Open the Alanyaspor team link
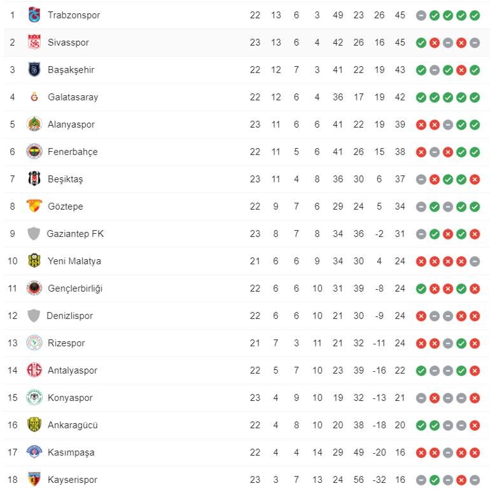This screenshot has width=490, height=495. point(71,125)
